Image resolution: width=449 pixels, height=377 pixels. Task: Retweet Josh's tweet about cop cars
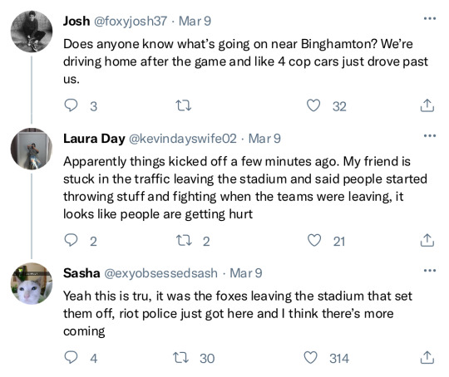click(183, 105)
